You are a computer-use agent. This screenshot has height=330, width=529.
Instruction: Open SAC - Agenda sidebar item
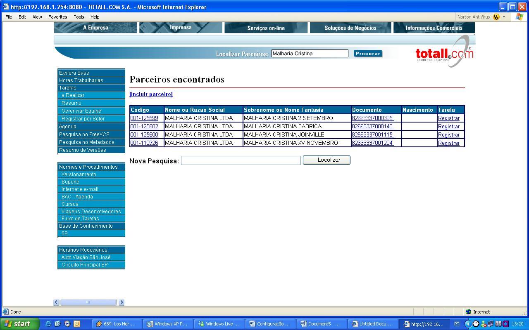coord(91,196)
